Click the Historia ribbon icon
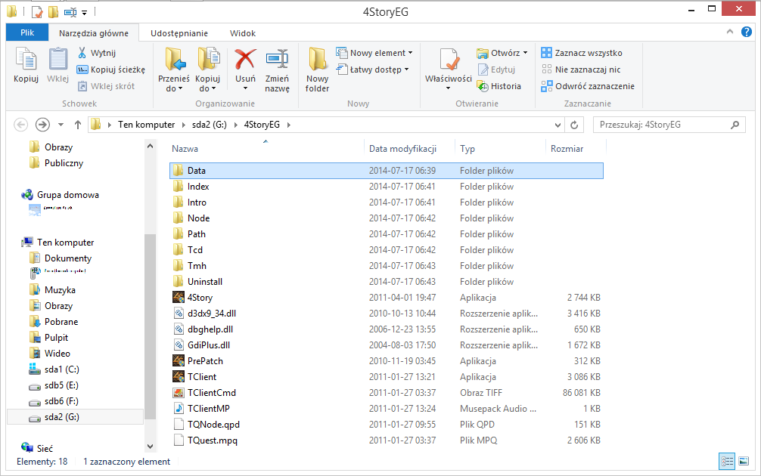This screenshot has width=761, height=476. (483, 86)
